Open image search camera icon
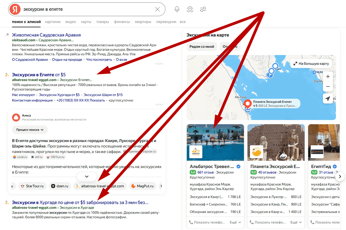The height and width of the screenshot is (230, 346). click(190, 9)
